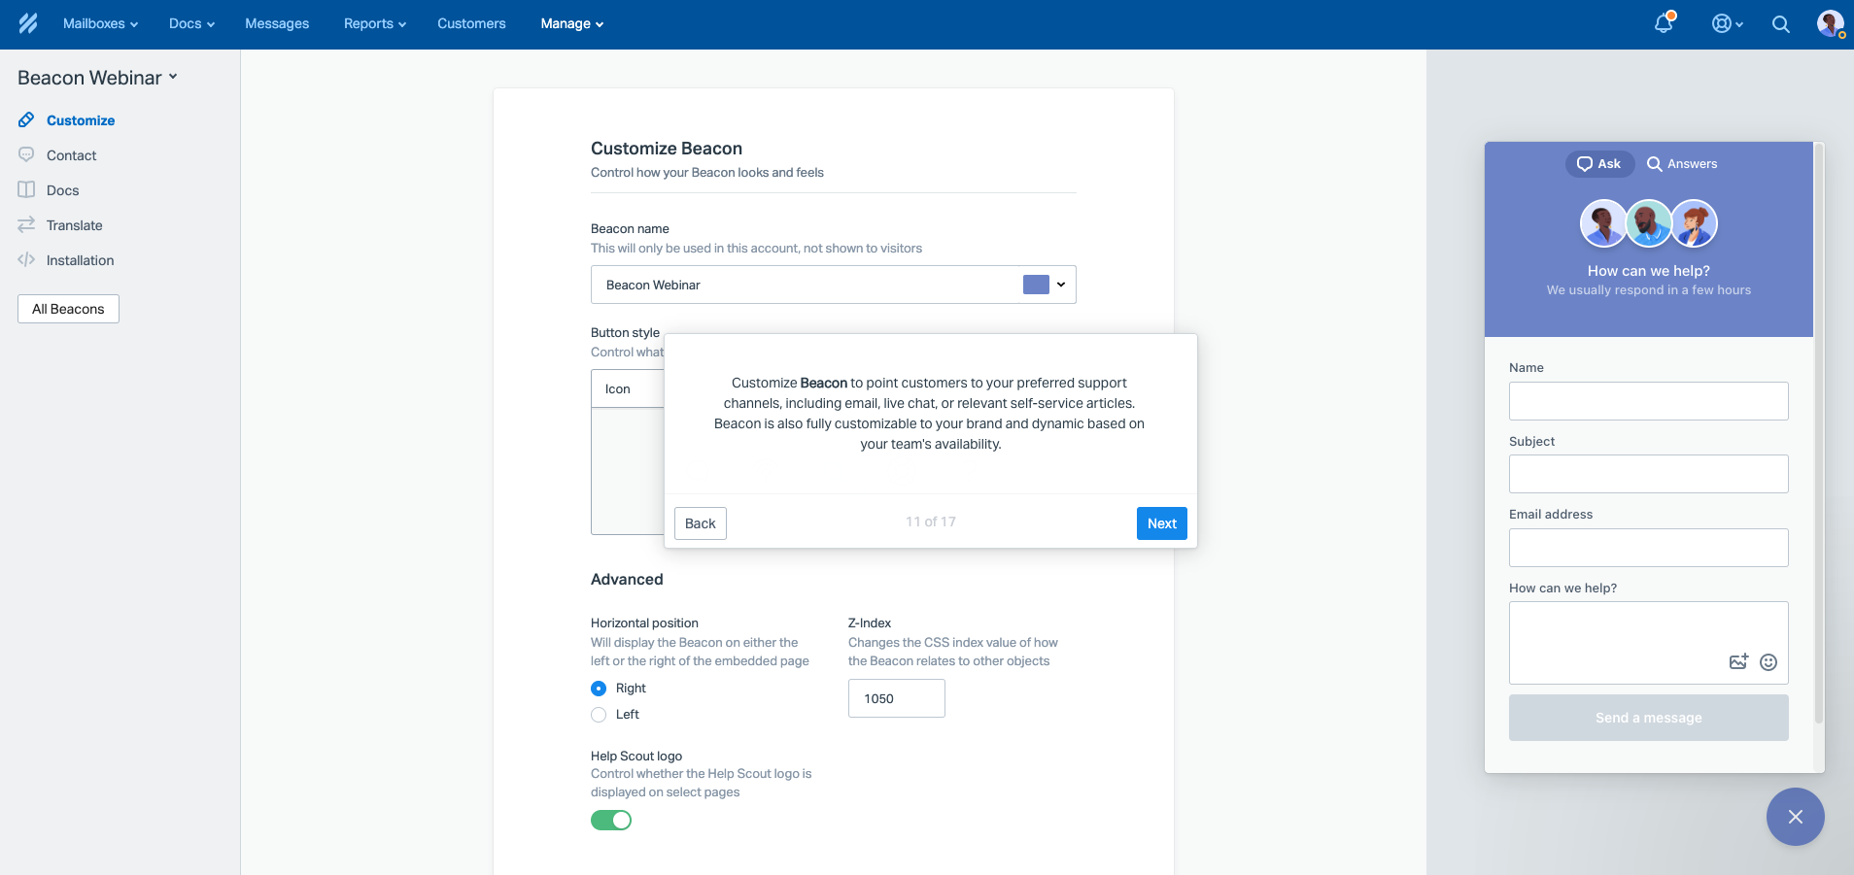Go to Contact in the sidebar

(72, 155)
